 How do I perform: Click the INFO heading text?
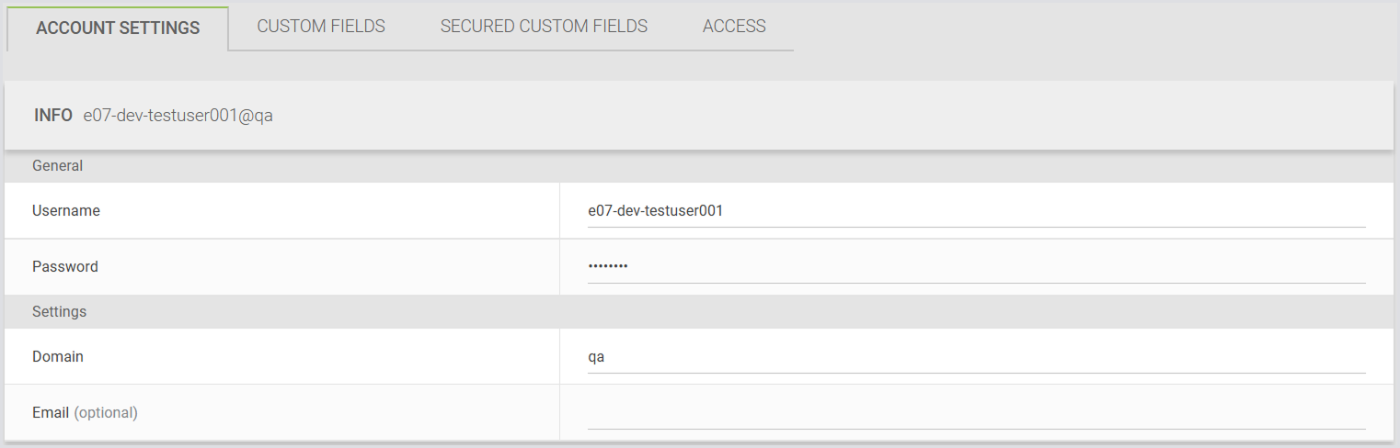53,116
